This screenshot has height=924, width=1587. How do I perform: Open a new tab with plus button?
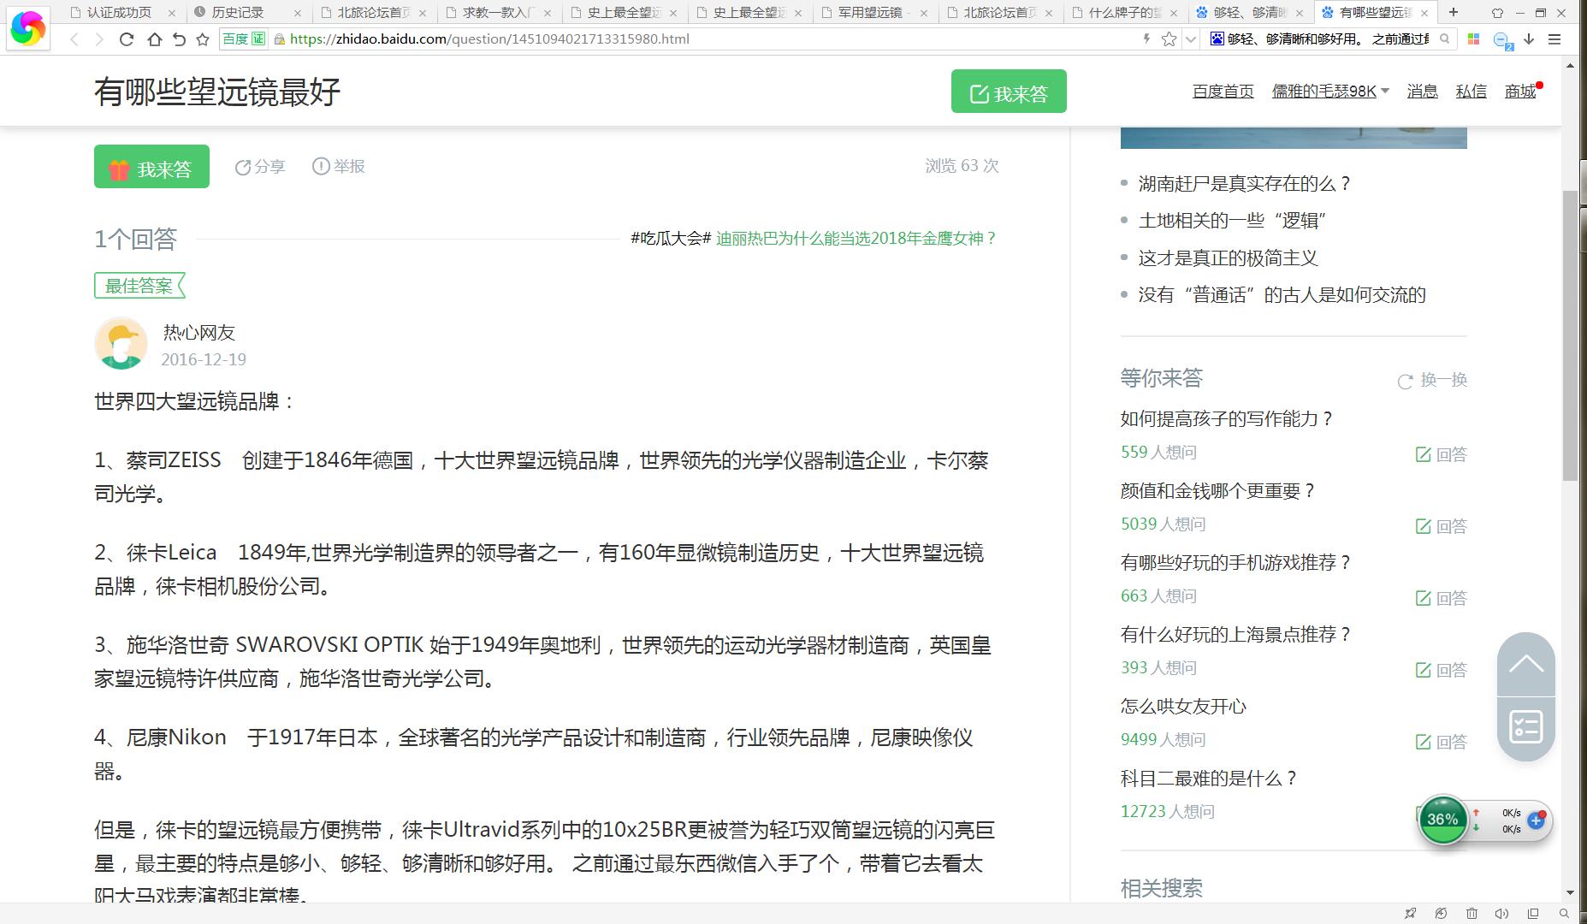(1453, 12)
